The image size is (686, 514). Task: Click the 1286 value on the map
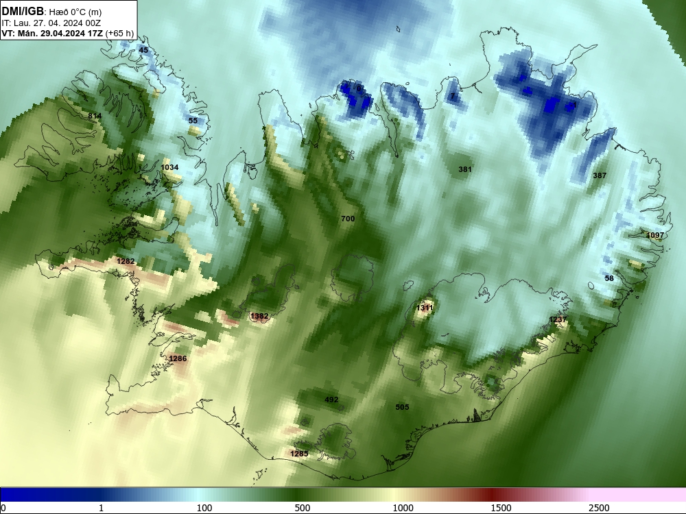pos(178,358)
